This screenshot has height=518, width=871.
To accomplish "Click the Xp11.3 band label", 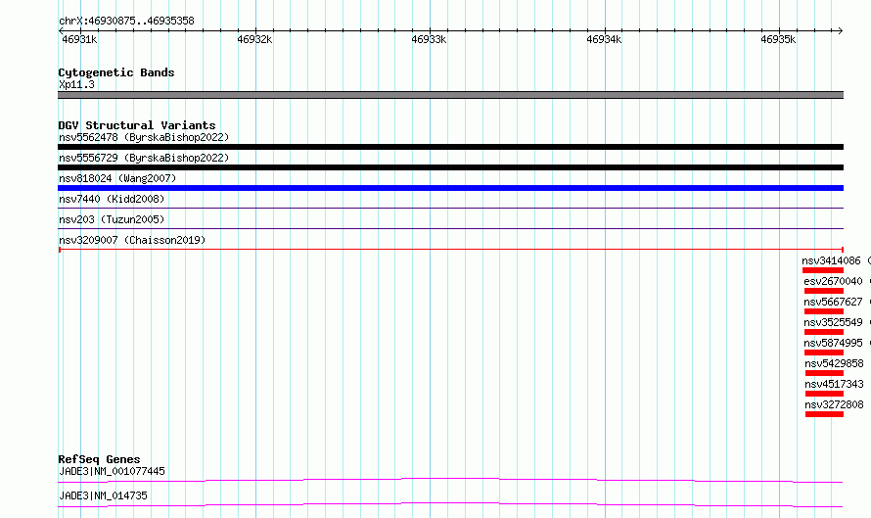I will (76, 84).
